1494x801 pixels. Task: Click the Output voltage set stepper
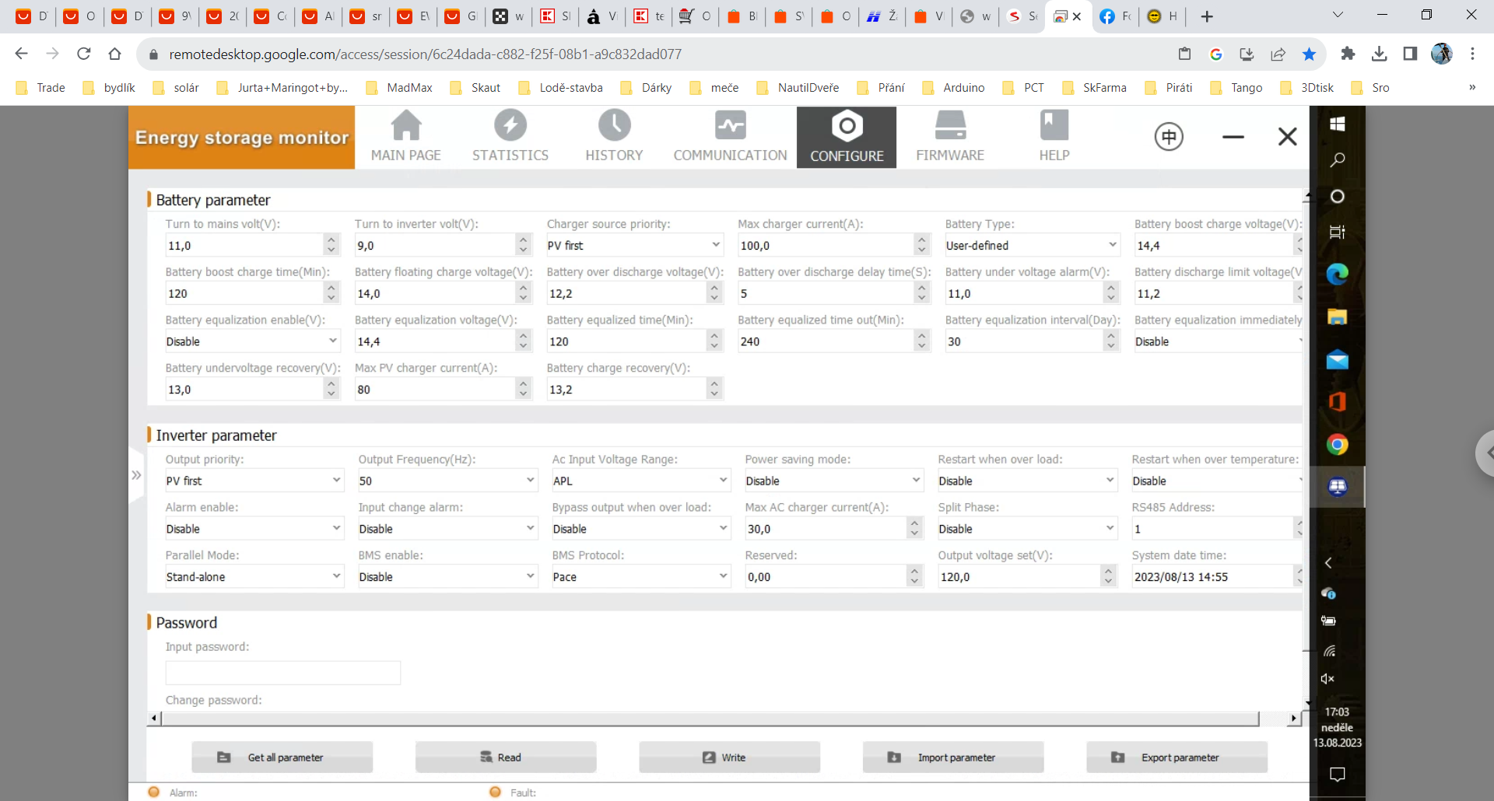tap(1109, 577)
